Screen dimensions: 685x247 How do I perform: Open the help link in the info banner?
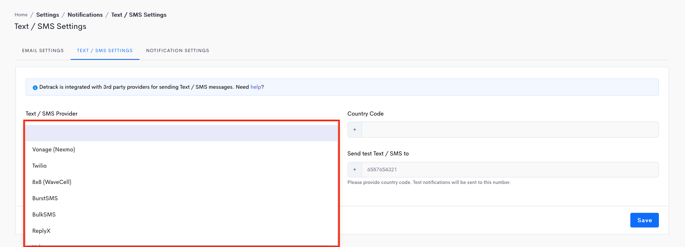tap(255, 87)
